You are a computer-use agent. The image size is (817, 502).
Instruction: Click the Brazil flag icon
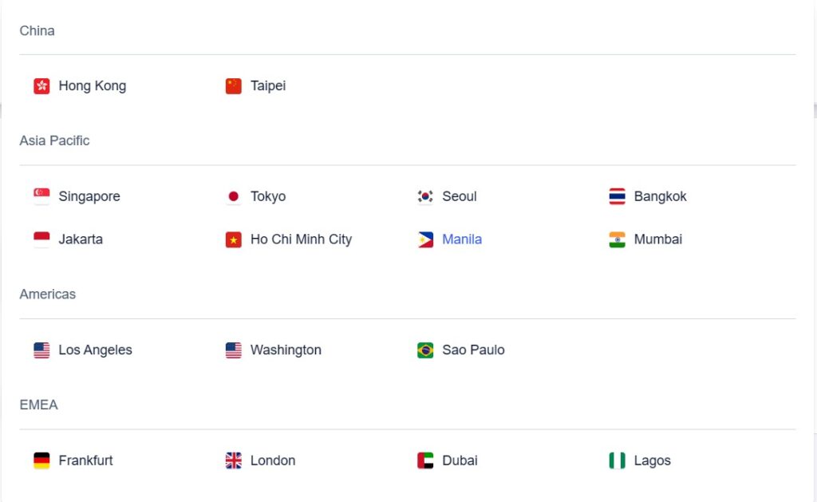tap(425, 350)
